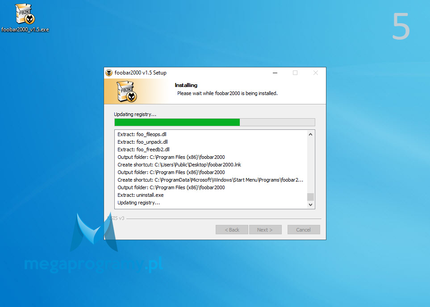Click the log scrollbar thumb

pyautogui.click(x=310, y=197)
